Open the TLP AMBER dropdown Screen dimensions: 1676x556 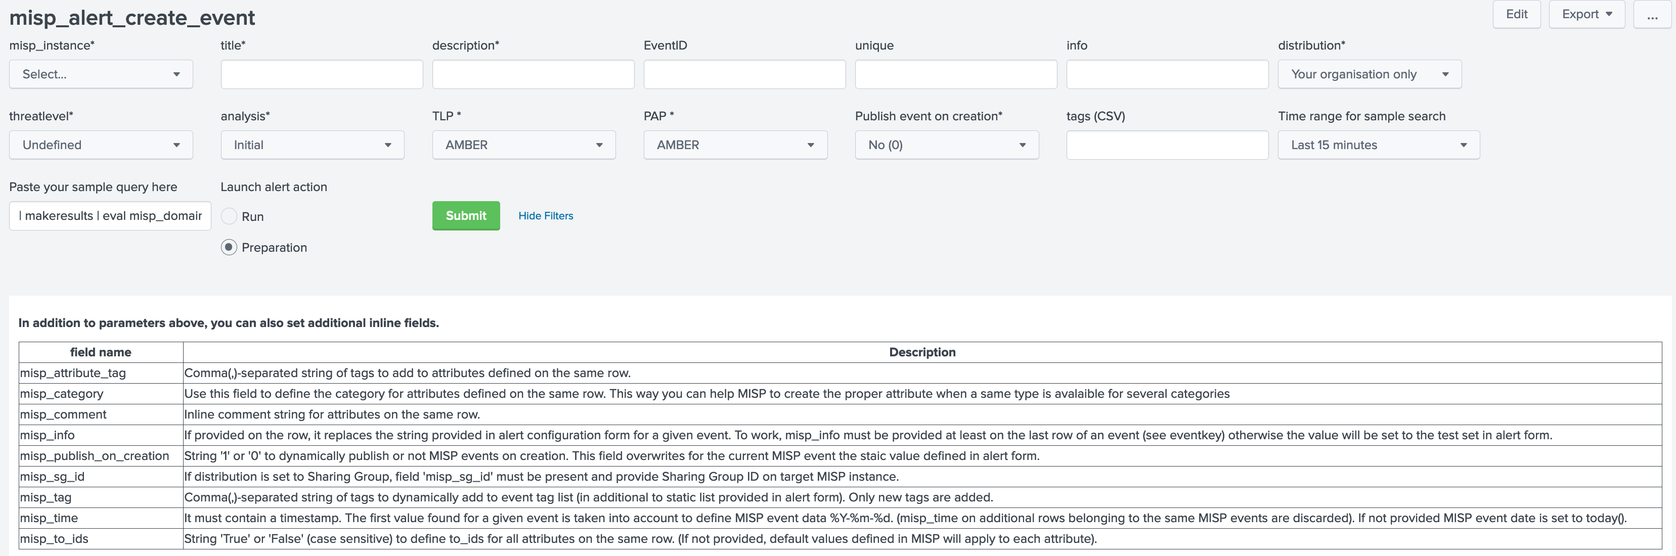(x=524, y=145)
